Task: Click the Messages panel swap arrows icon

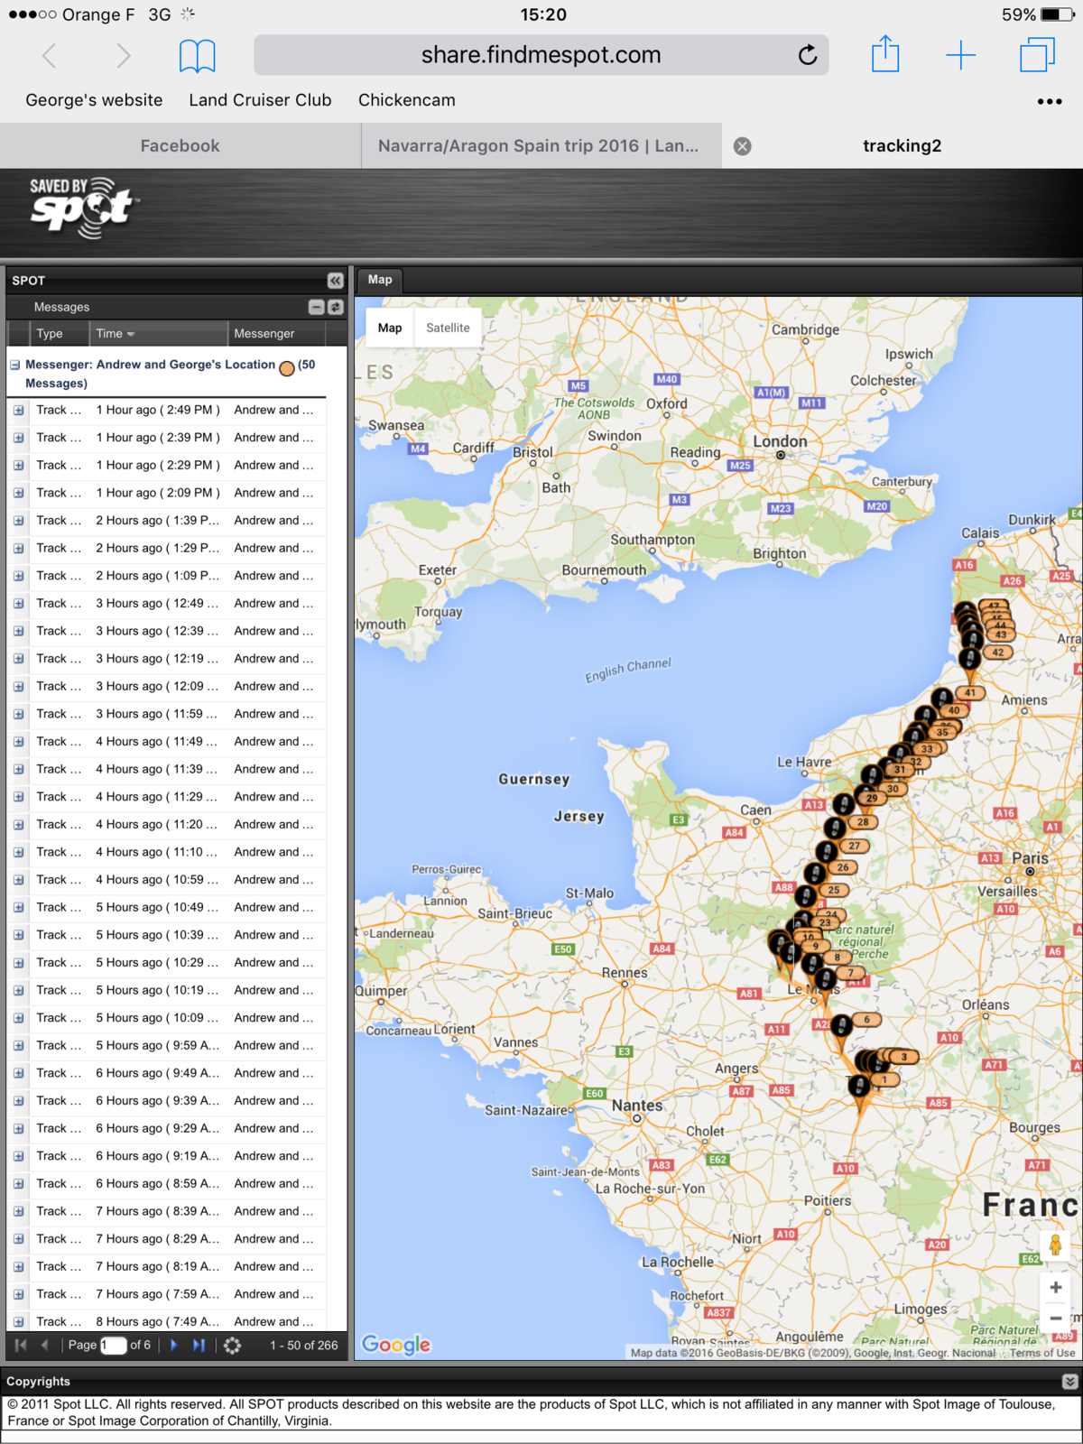Action: coord(336,307)
